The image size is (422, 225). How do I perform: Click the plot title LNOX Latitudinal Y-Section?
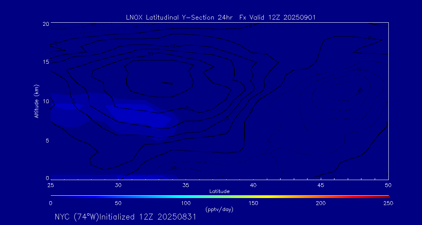(x=220, y=17)
